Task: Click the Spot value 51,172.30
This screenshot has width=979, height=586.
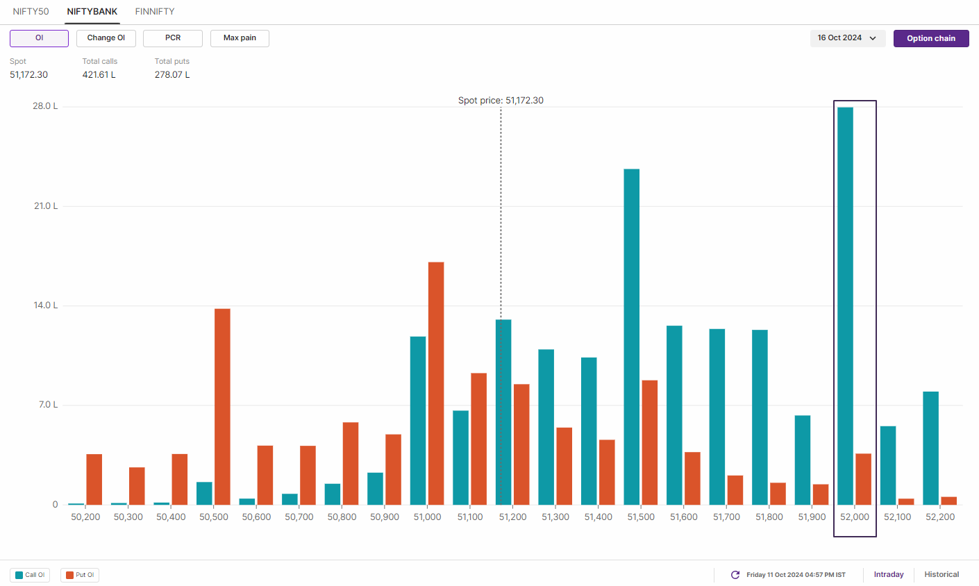Action: click(x=29, y=74)
